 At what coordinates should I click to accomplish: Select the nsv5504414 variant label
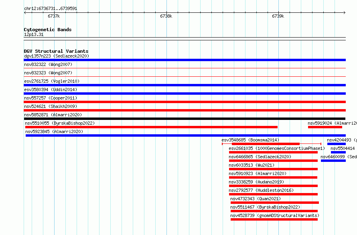(x=343, y=148)
